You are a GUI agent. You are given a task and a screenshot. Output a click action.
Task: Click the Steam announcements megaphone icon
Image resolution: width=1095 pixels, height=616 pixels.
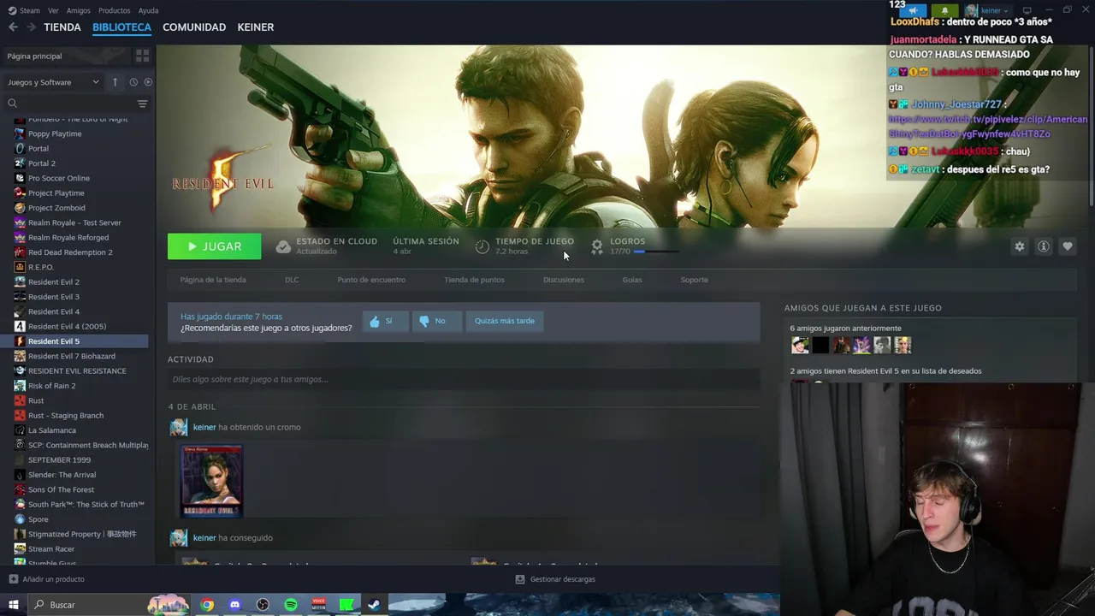click(913, 10)
